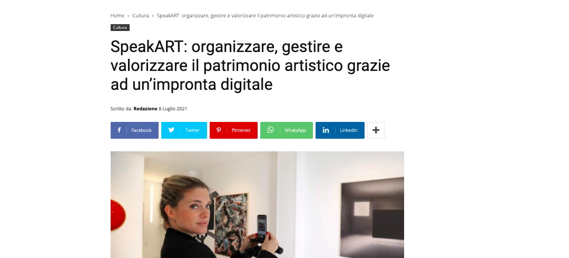Open the featured article photo
Viewport: 569px width, 258px height.
pyautogui.click(x=257, y=204)
